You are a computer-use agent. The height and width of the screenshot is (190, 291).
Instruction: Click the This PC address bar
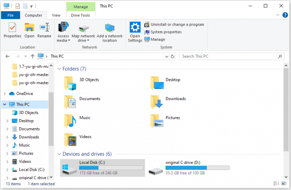[x=103, y=56]
